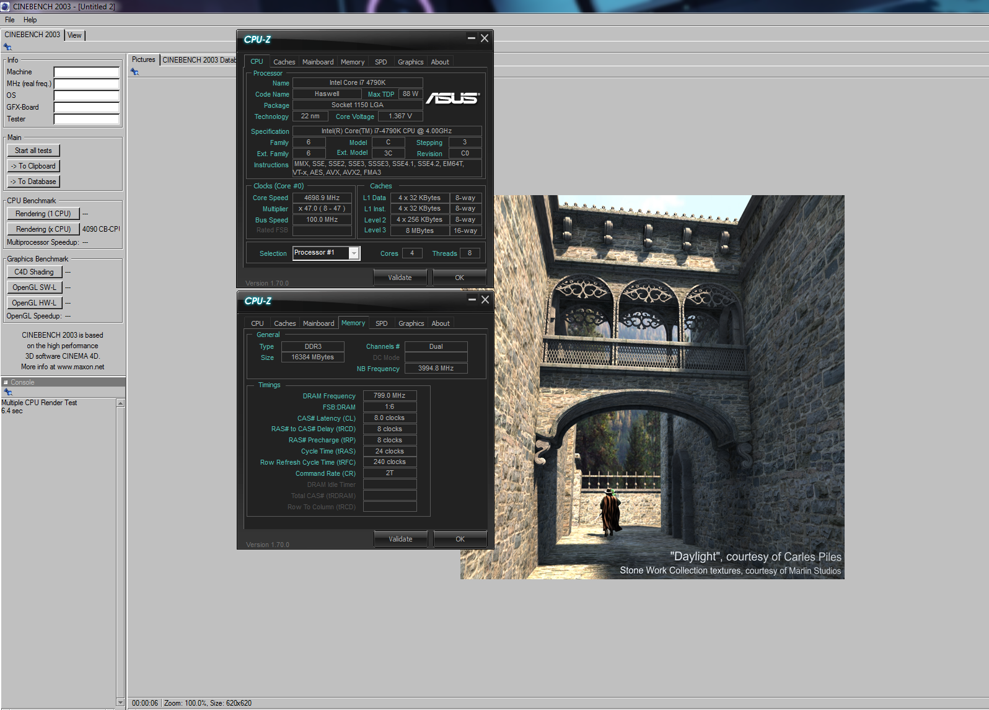This screenshot has height=710, width=989.
Task: Start the C4D Shading test
Action: click(34, 272)
